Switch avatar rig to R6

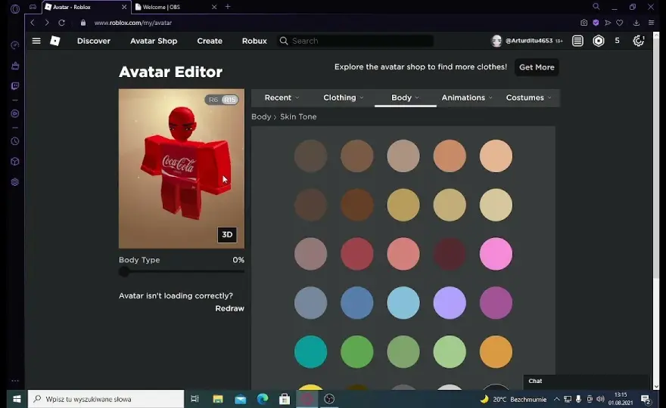[213, 100]
